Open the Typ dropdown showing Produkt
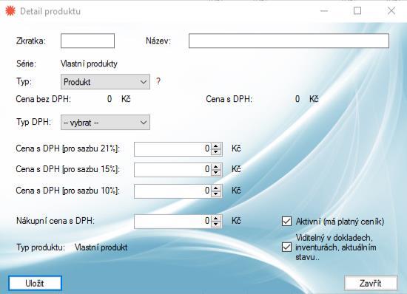407x294 pixels. click(105, 82)
